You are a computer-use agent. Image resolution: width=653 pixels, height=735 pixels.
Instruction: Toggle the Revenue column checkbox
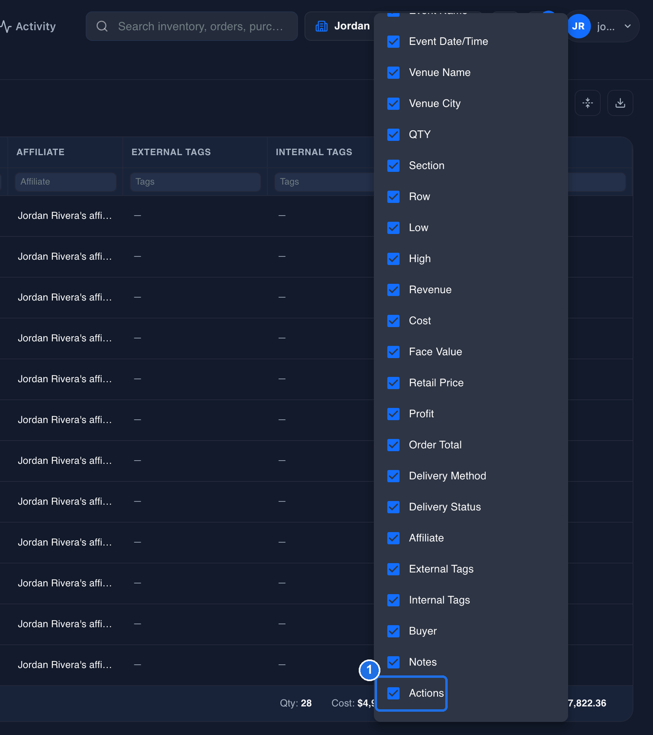393,289
